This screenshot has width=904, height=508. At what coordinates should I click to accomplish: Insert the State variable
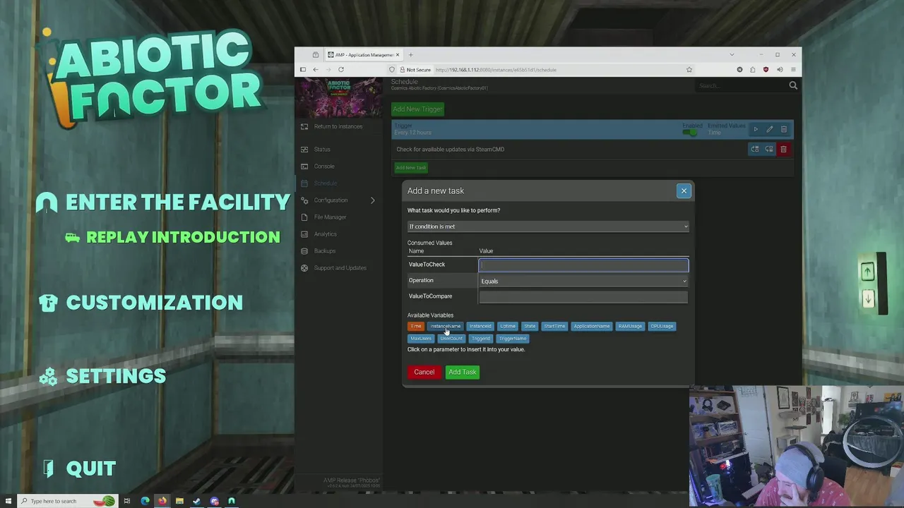[530, 326]
